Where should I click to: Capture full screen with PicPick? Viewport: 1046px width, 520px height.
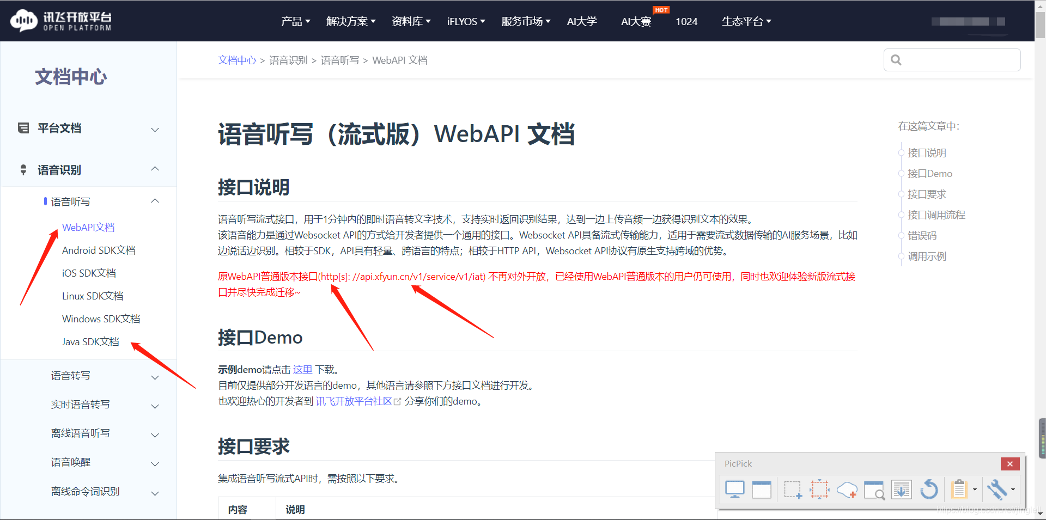(x=735, y=490)
